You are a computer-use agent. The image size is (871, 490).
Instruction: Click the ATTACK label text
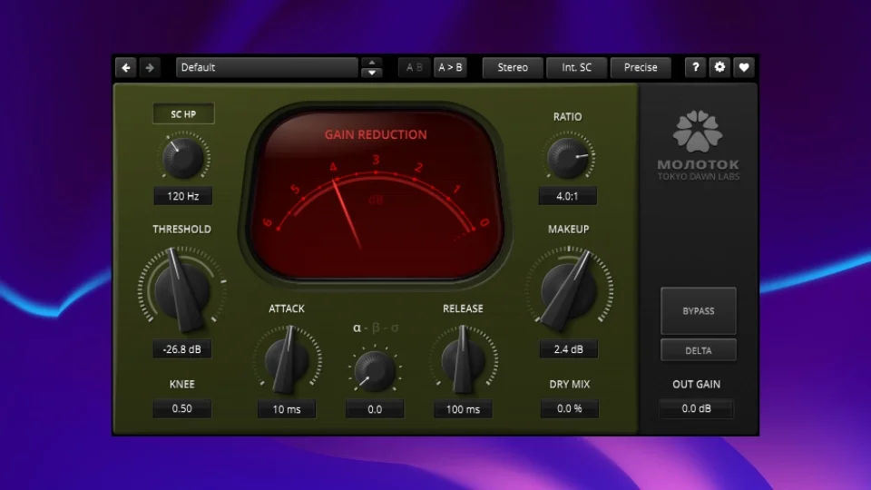(287, 309)
